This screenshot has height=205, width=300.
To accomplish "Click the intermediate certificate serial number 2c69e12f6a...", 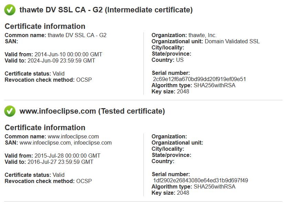I will pos(199,79).
